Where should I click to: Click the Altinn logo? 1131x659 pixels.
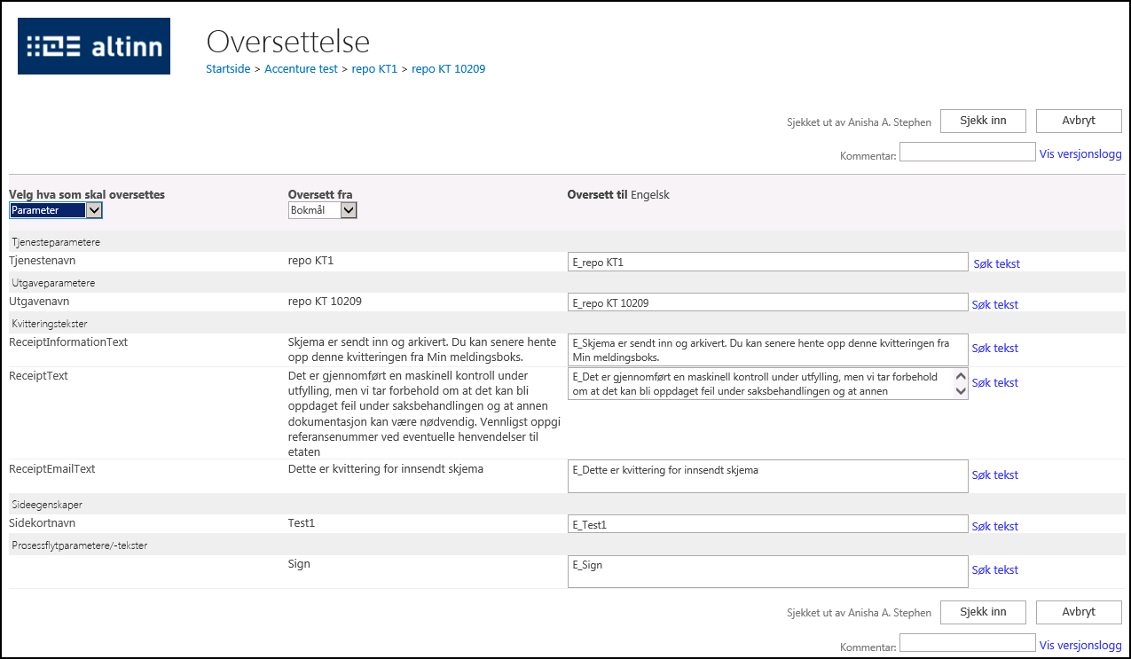(94, 46)
